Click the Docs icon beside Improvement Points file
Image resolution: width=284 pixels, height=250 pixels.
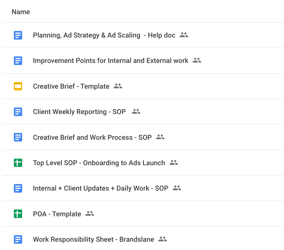pyautogui.click(x=18, y=61)
